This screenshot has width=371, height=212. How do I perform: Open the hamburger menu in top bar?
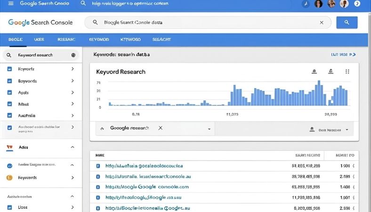(x=11, y=3)
